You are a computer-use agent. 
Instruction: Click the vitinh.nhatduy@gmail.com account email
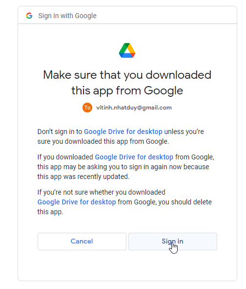pyautogui.click(x=134, y=108)
